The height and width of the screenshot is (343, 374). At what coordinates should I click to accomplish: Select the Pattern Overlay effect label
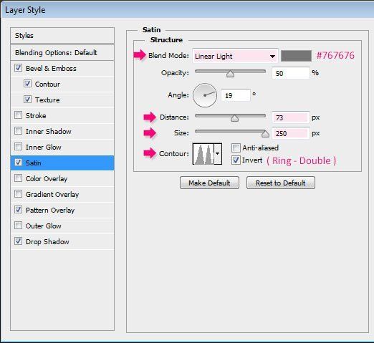(x=50, y=210)
